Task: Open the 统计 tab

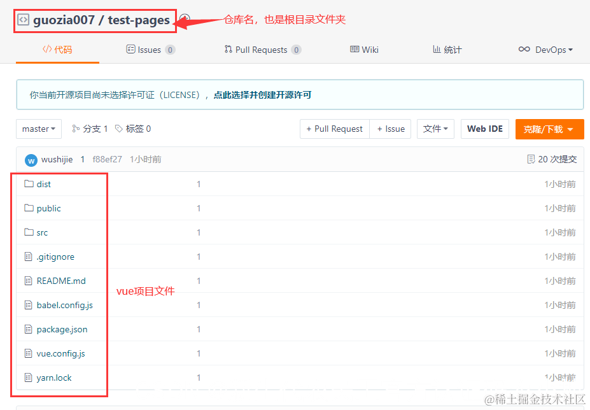Action: pos(447,50)
